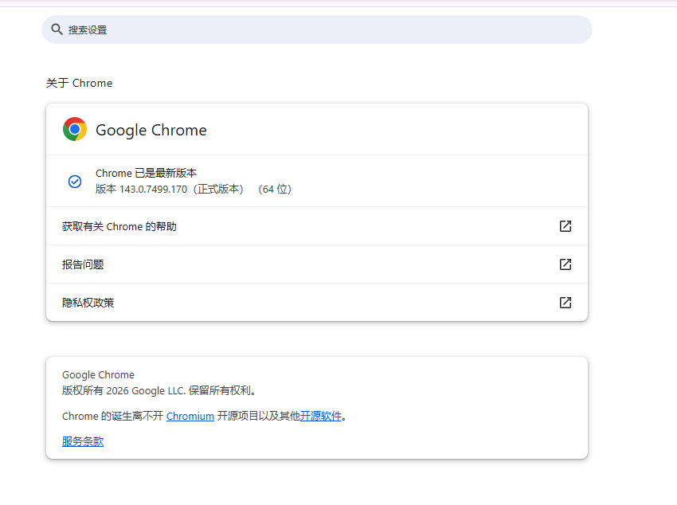Click the Google Chrome title next to the logo
The image size is (677, 505).
click(151, 130)
